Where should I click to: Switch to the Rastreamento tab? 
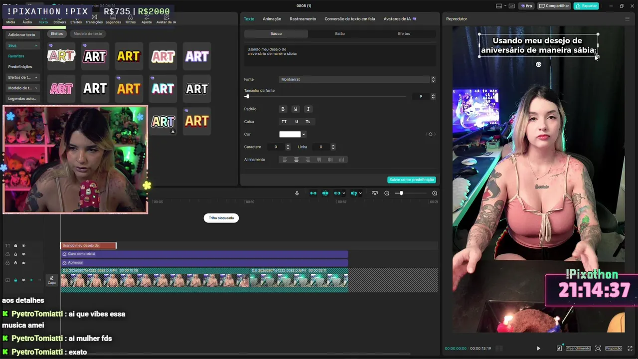pyautogui.click(x=303, y=19)
